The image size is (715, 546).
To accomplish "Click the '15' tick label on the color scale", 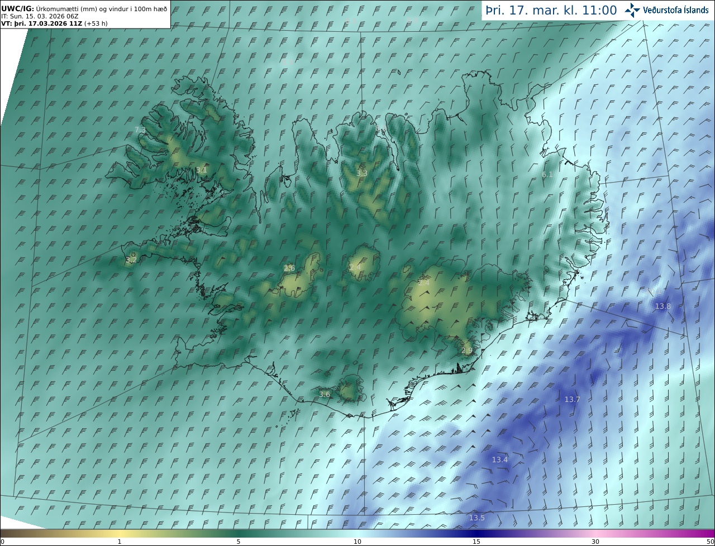I will (x=476, y=542).
